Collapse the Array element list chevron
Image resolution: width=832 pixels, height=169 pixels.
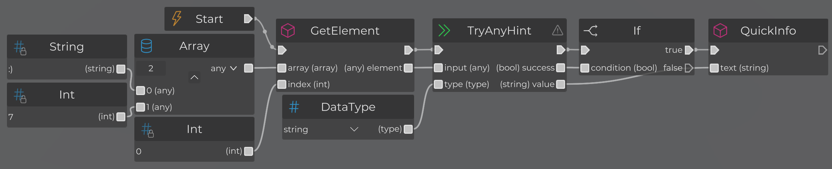tap(194, 77)
